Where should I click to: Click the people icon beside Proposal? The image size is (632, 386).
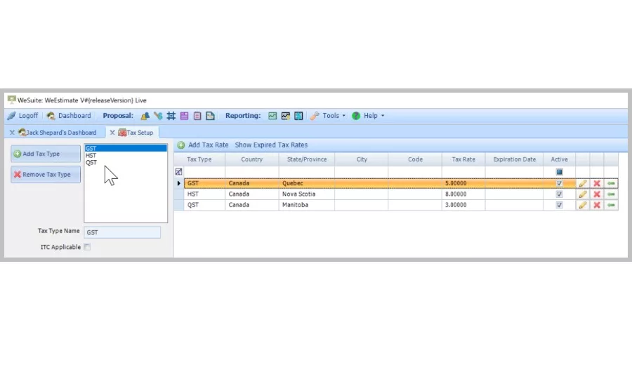coord(145,116)
